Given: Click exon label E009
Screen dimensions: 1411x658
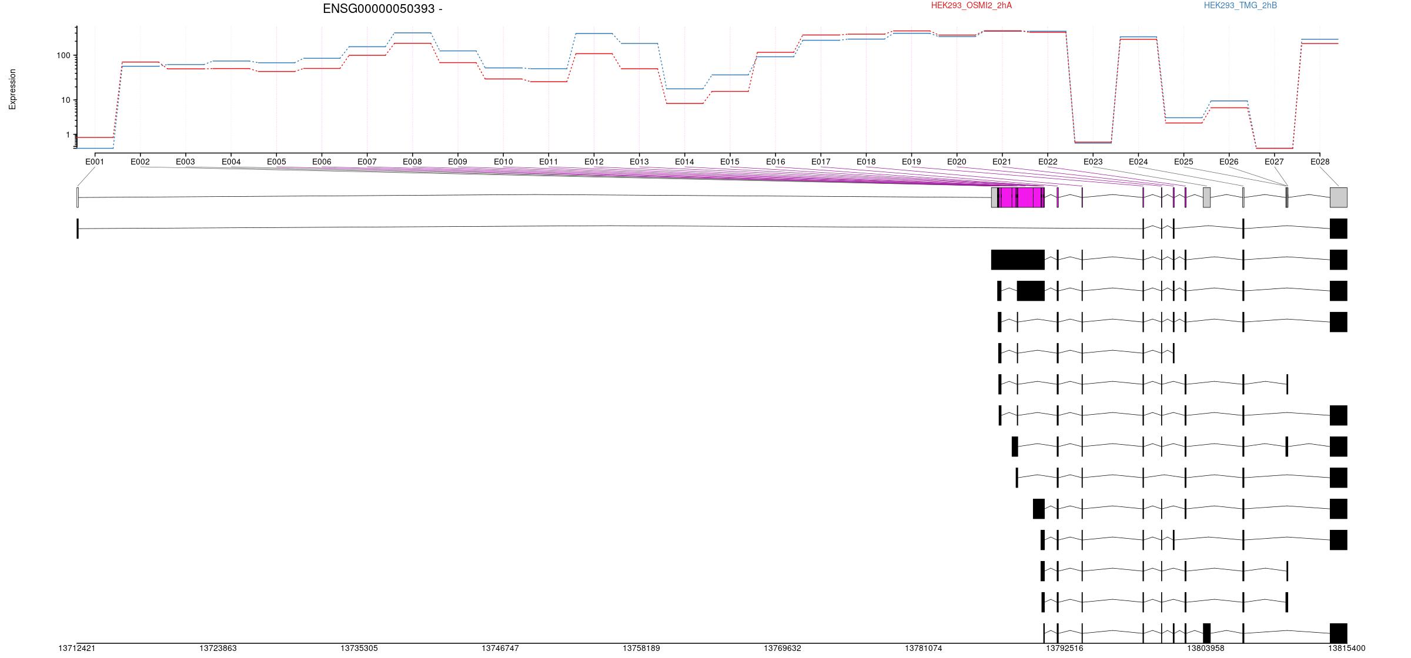Looking at the screenshot, I should [x=457, y=162].
